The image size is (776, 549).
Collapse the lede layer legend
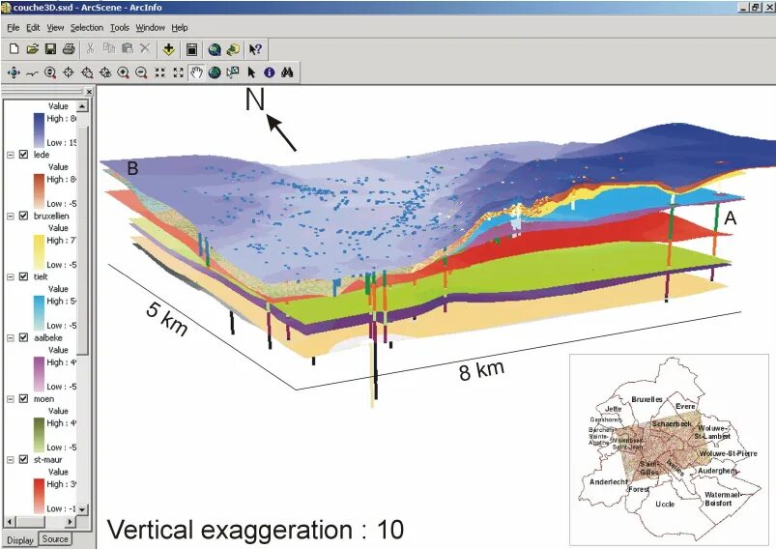[x=10, y=155]
